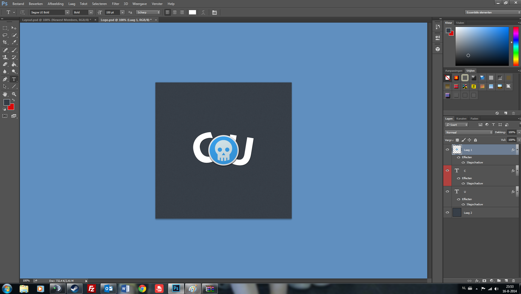Select the History Brush tool

tap(14, 57)
